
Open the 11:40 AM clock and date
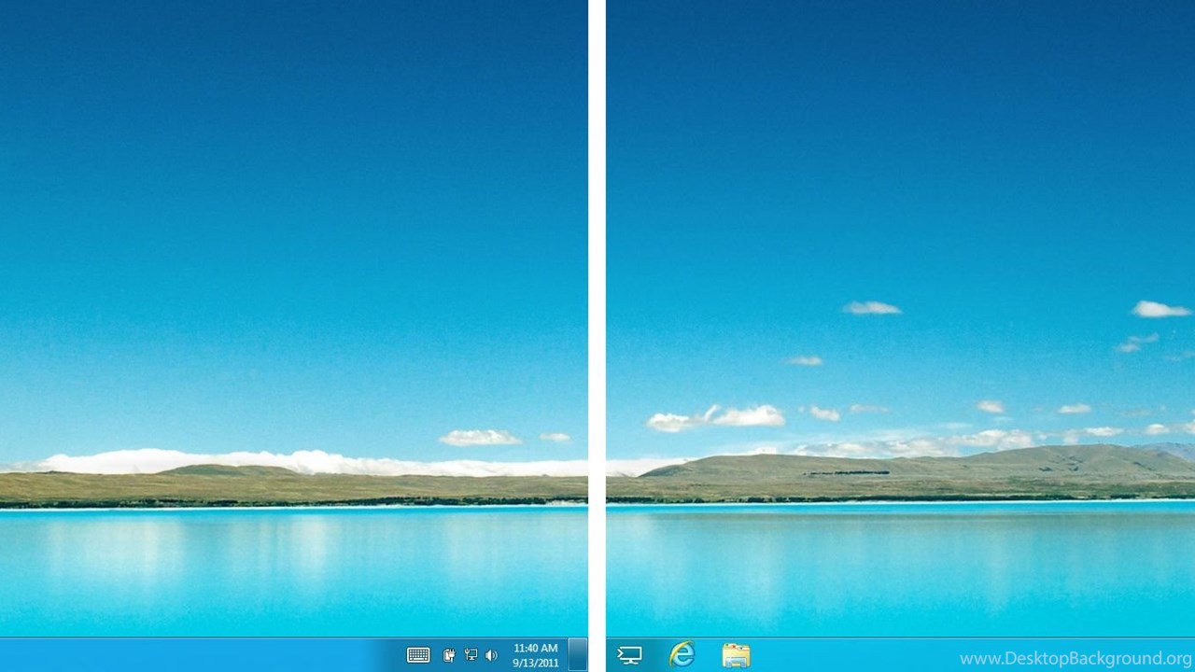click(536, 655)
